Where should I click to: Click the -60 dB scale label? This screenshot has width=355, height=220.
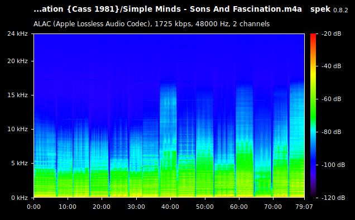332,99
